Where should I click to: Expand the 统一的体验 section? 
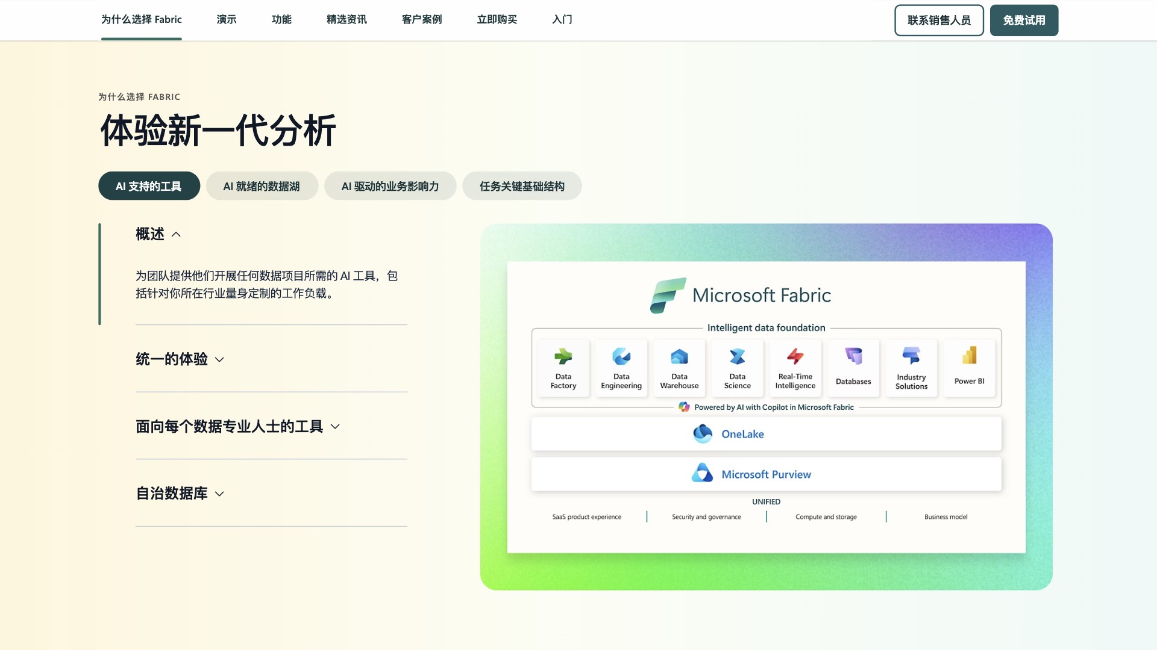[x=180, y=359]
